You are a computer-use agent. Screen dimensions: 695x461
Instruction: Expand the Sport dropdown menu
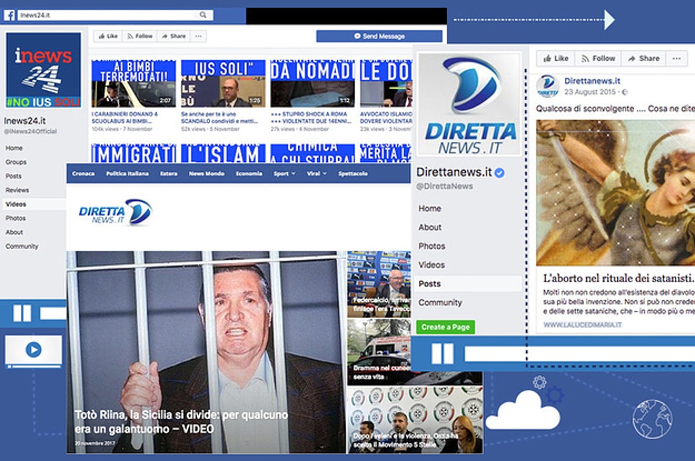point(284,174)
